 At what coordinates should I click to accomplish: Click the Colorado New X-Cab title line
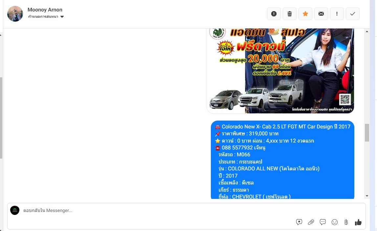coord(283,127)
